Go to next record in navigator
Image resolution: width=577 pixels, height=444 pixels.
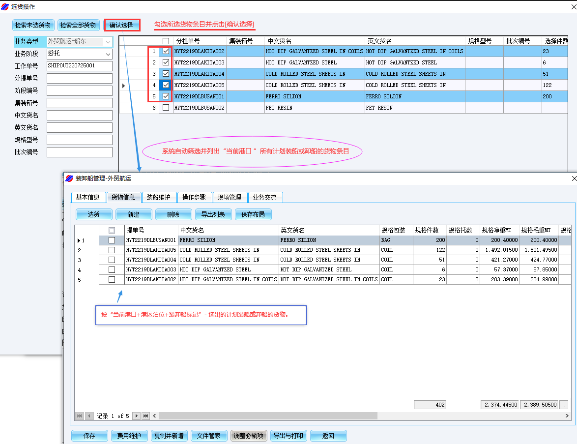click(137, 416)
